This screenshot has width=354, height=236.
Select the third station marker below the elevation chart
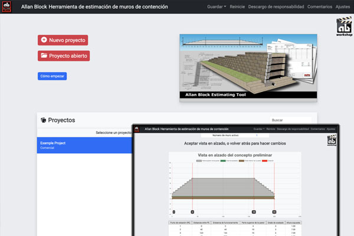pos(254,212)
